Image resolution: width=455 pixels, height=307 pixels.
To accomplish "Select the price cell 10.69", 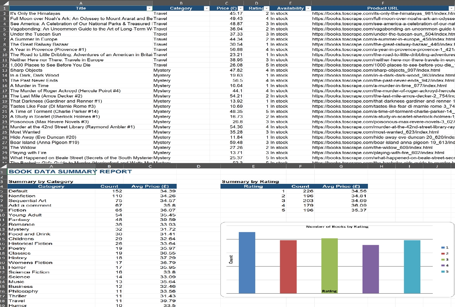I will 227,106.
